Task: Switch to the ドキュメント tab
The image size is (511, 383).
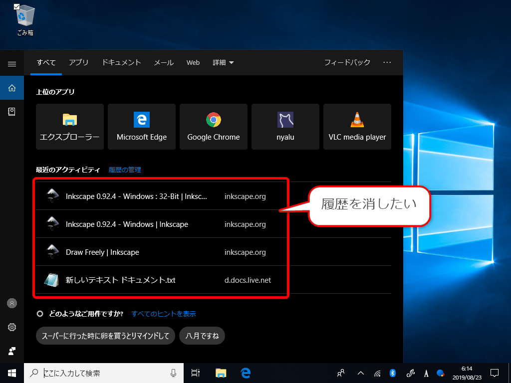Action: pos(121,62)
